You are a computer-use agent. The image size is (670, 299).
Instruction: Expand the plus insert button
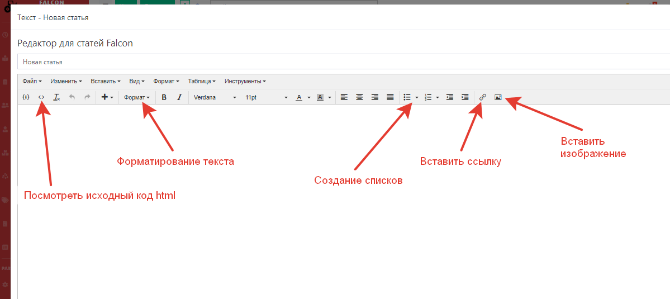(x=107, y=97)
